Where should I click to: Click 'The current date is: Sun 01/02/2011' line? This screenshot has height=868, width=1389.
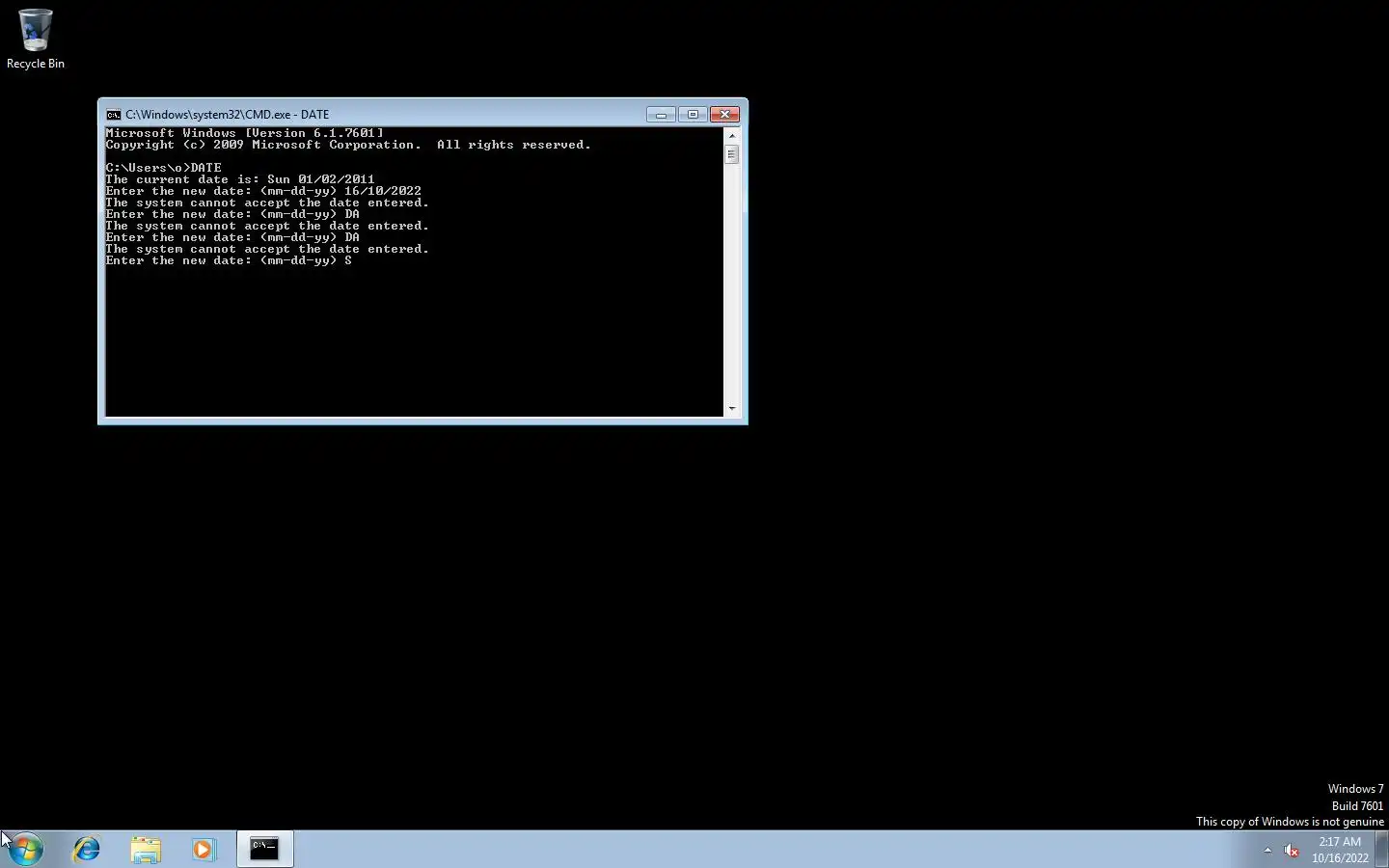point(240,179)
